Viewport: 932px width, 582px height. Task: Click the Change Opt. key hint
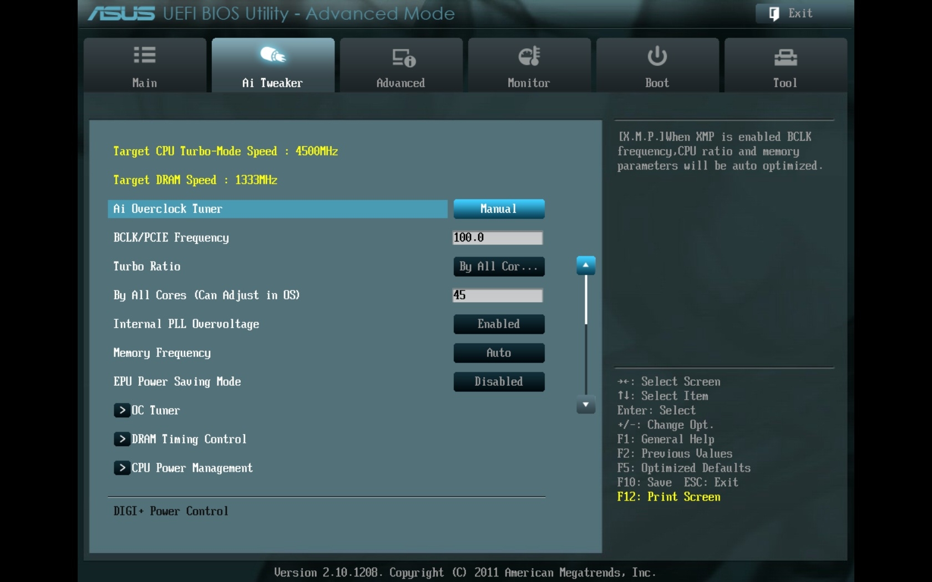pos(666,425)
